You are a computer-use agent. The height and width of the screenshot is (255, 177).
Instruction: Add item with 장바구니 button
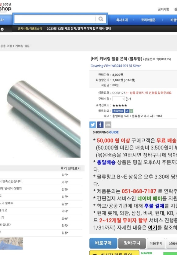click(x=132, y=243)
